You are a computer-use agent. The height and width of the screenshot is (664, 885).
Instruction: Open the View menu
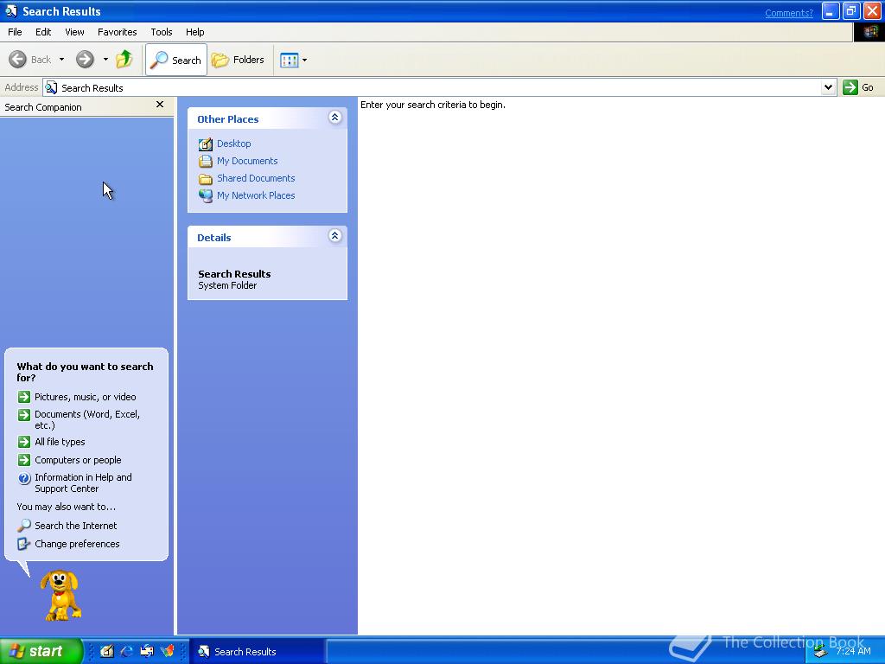(74, 32)
